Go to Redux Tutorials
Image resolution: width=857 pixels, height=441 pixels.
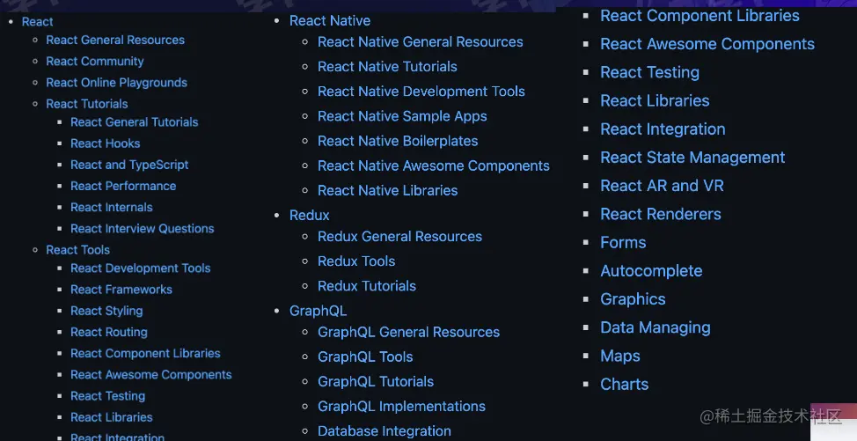pos(367,286)
